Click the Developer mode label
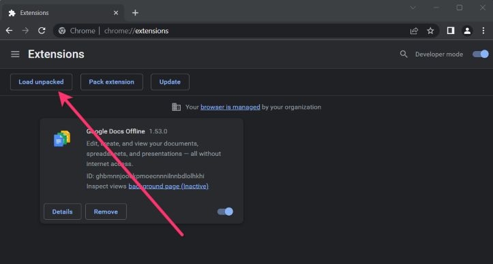This screenshot has width=493, height=264. coord(439,54)
